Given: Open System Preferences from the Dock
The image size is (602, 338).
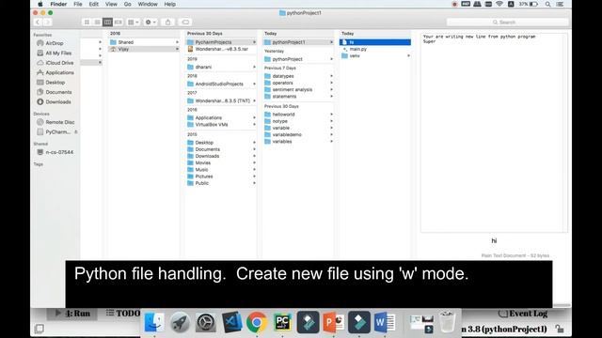Looking at the screenshot, I should pyautogui.click(x=206, y=322).
